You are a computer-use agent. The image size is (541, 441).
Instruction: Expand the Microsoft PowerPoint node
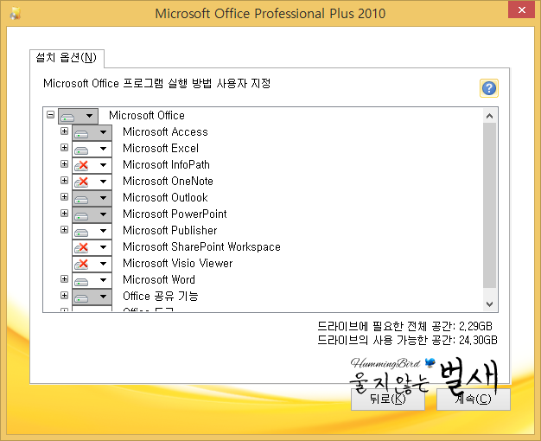[64, 213]
